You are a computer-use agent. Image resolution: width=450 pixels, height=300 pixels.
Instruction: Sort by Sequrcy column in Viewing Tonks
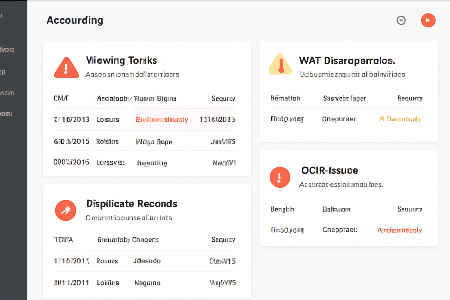click(x=223, y=98)
